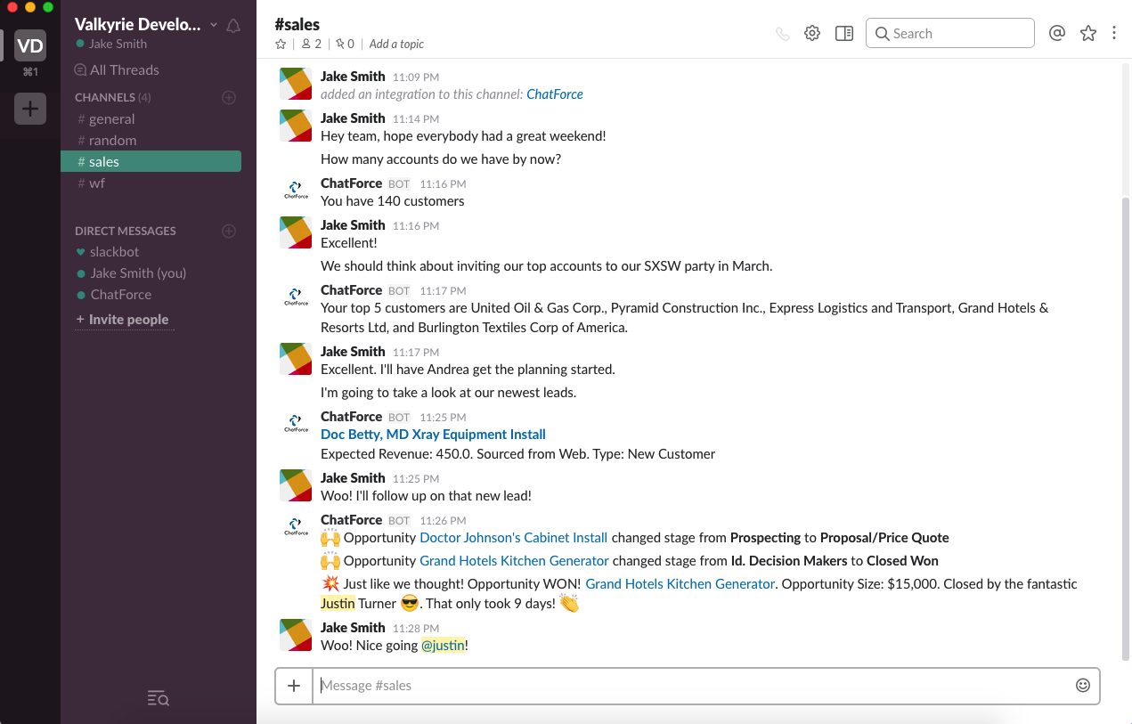Screen dimensions: 1132x724
Task: Click Jake Smith's avatar on the 11:09 PM message
Action: [296, 84]
